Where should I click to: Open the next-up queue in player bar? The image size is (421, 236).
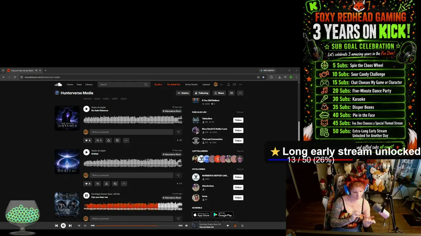point(242,226)
